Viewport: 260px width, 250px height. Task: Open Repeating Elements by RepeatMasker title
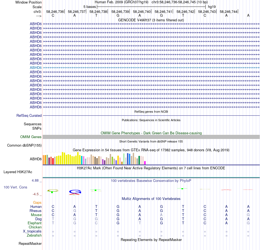[x=151, y=240]
